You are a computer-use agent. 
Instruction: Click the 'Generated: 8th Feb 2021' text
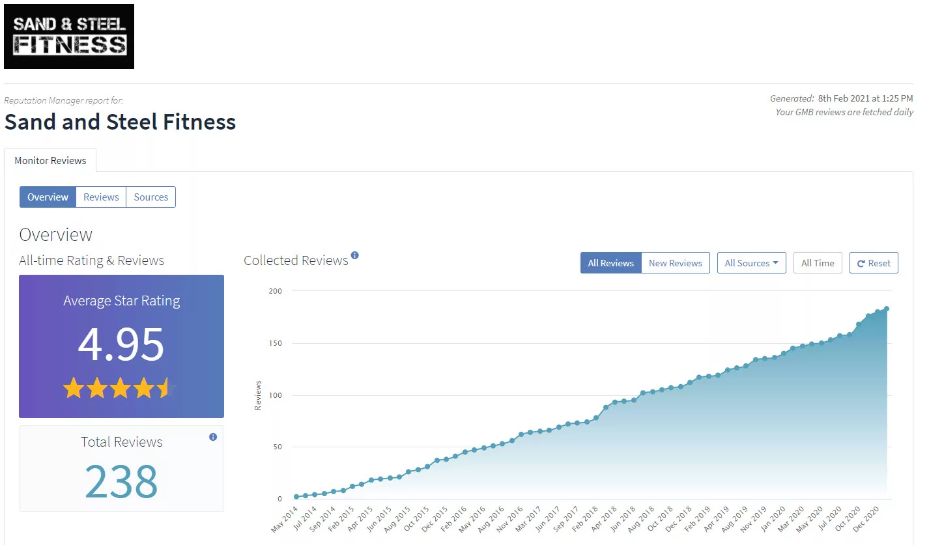point(841,98)
